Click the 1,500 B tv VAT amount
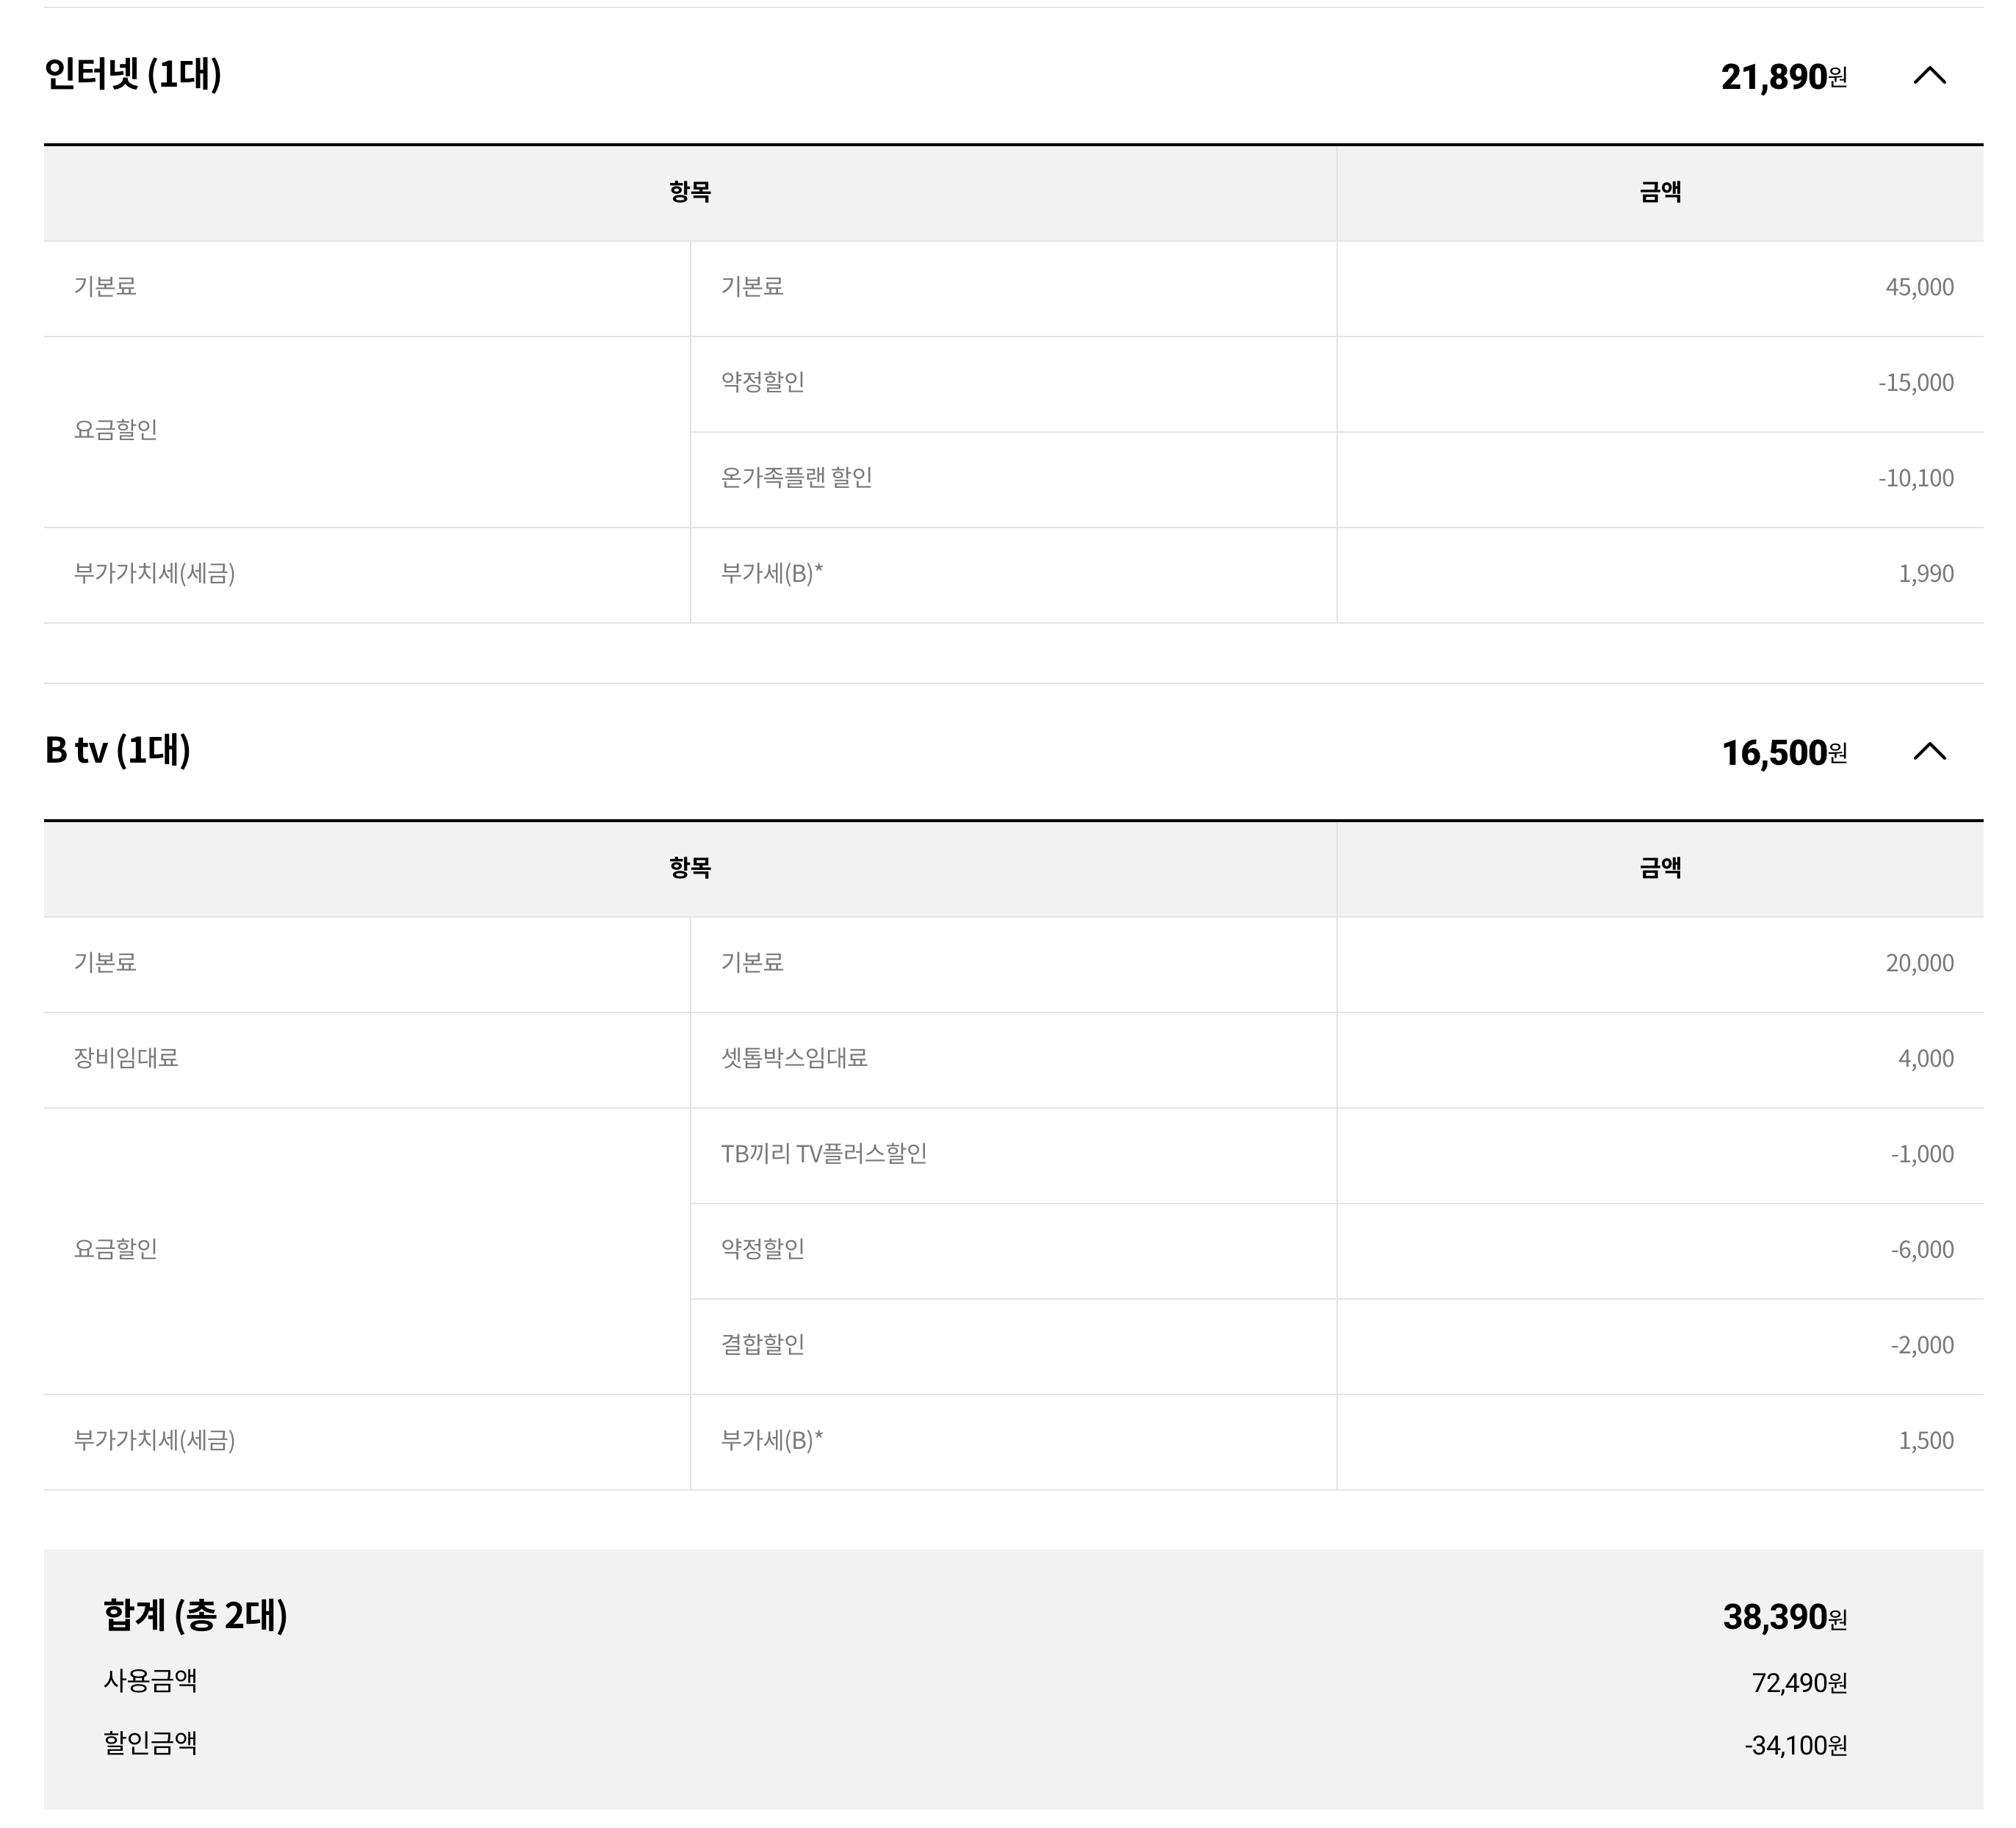Screen dimensions: 2016x1828 (1925, 1441)
